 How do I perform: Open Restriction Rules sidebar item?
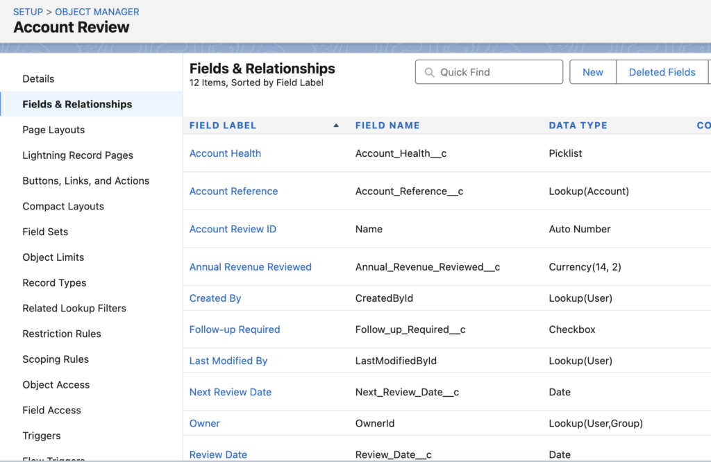click(x=62, y=334)
